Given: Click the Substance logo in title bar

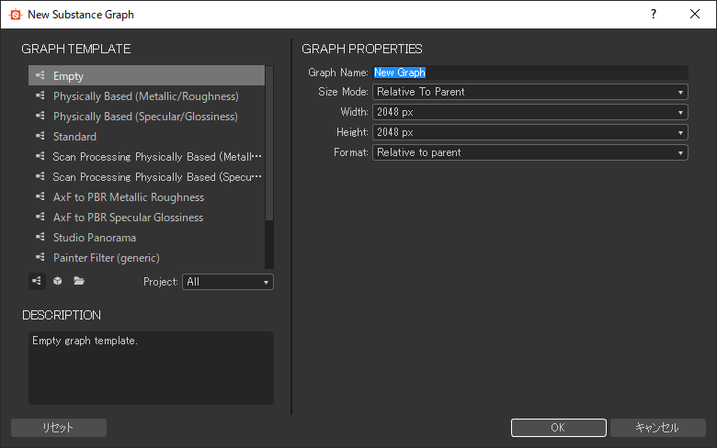Looking at the screenshot, I should 15,15.
